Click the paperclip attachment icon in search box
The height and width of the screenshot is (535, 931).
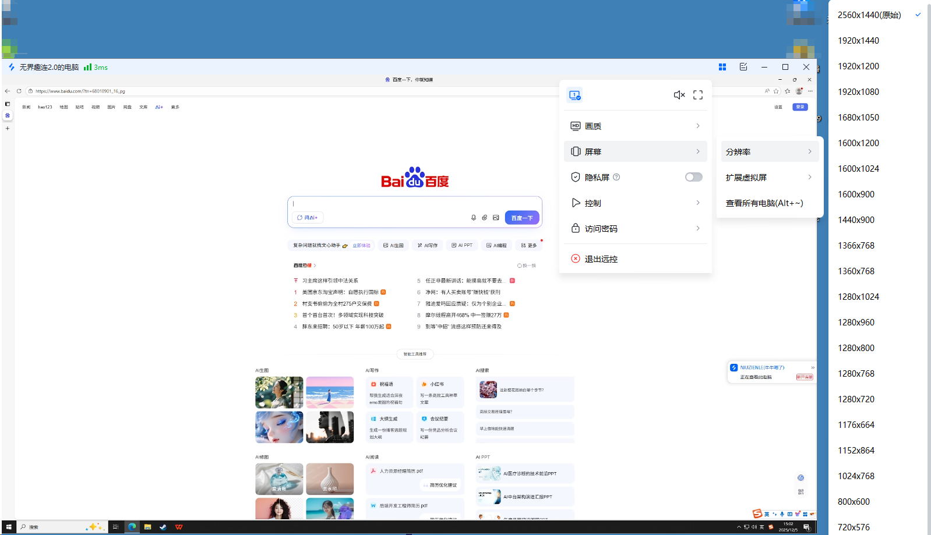[485, 218]
